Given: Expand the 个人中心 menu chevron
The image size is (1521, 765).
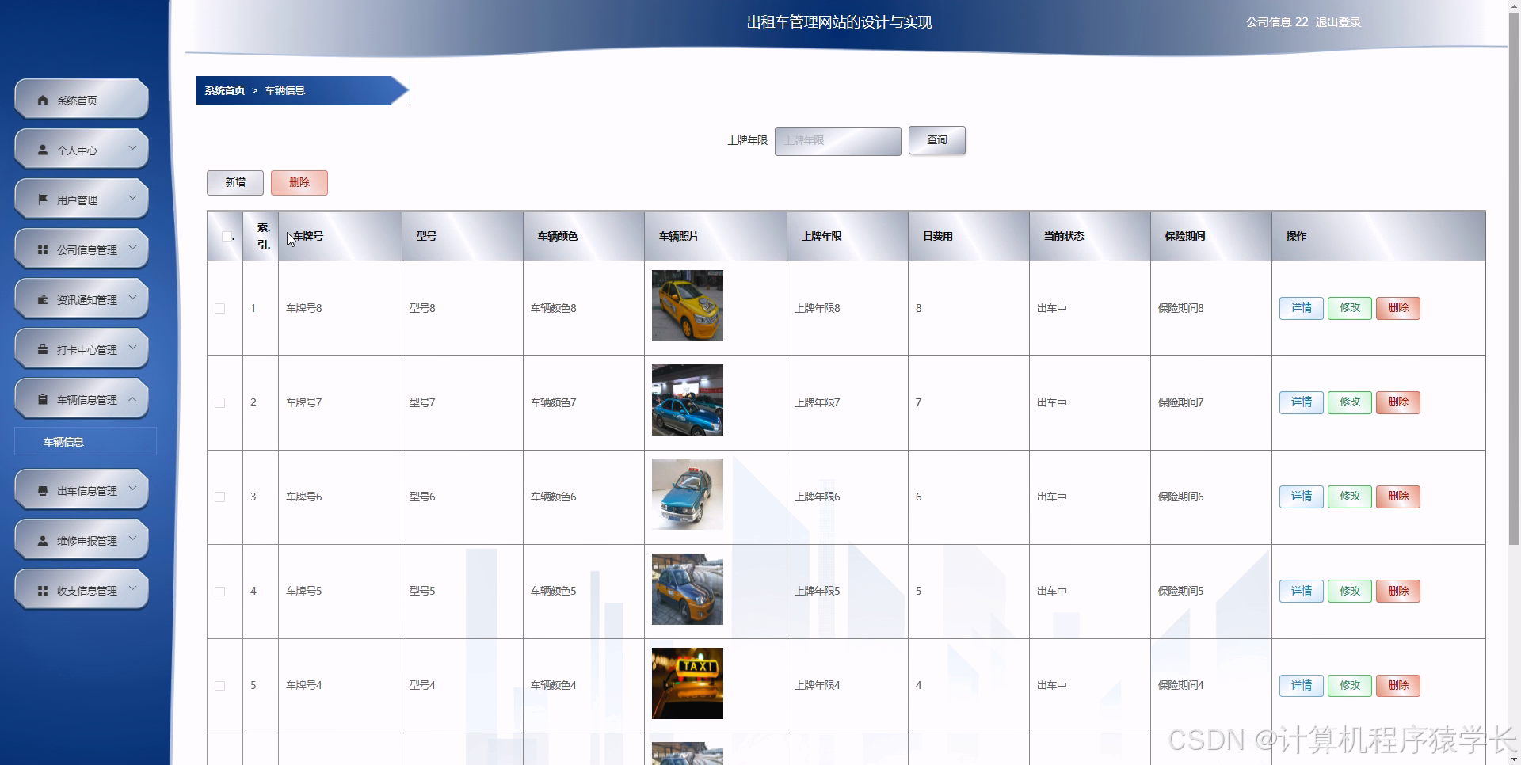Looking at the screenshot, I should click(x=132, y=148).
